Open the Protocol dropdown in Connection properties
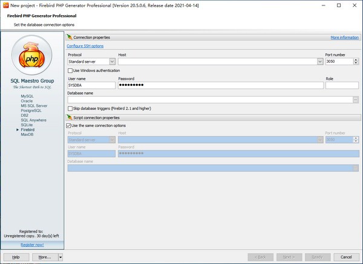This screenshot has width=363, height=264. coord(112,62)
